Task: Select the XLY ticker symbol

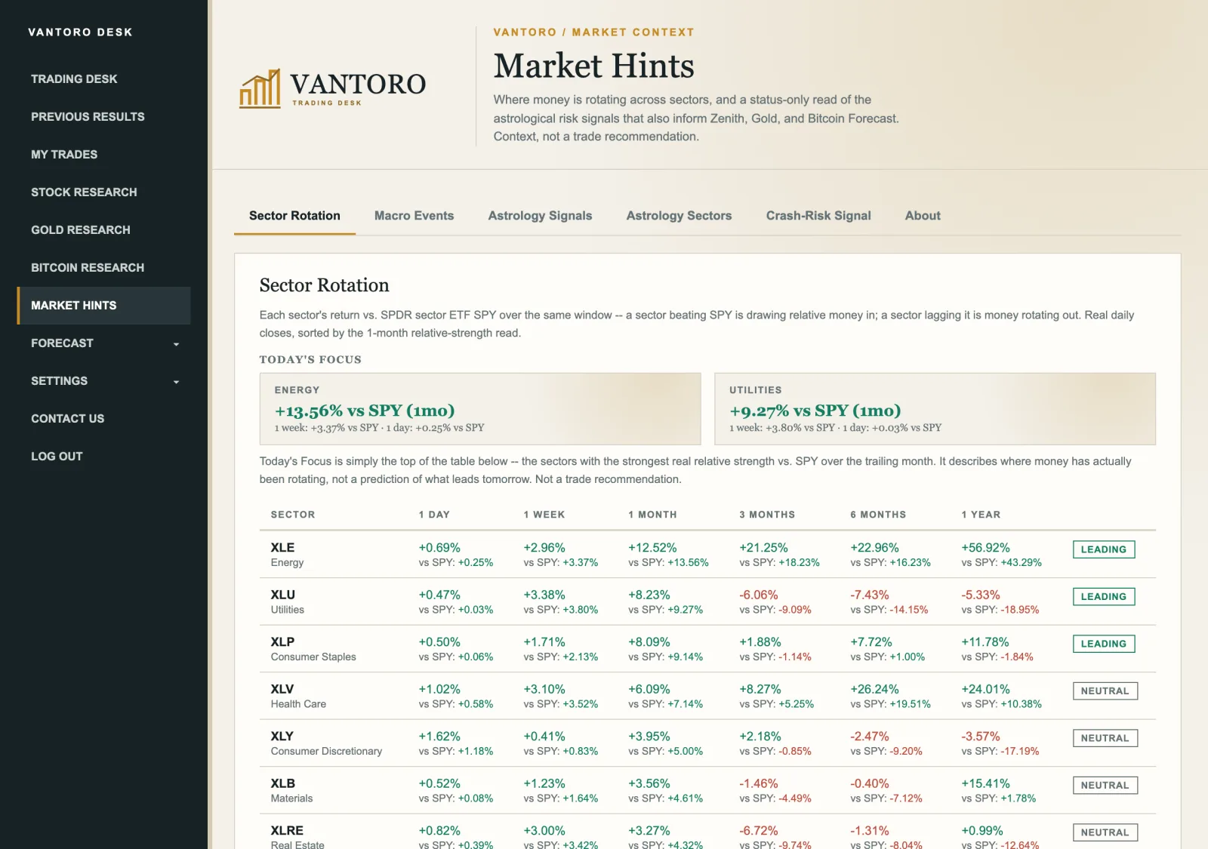Action: point(282,737)
